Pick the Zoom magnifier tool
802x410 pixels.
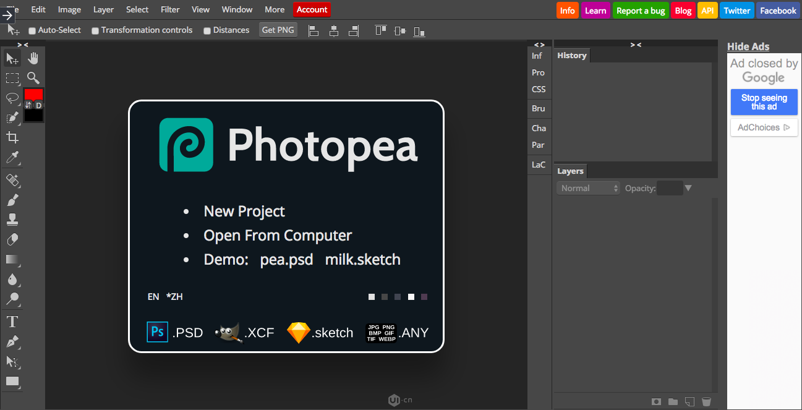coord(33,78)
